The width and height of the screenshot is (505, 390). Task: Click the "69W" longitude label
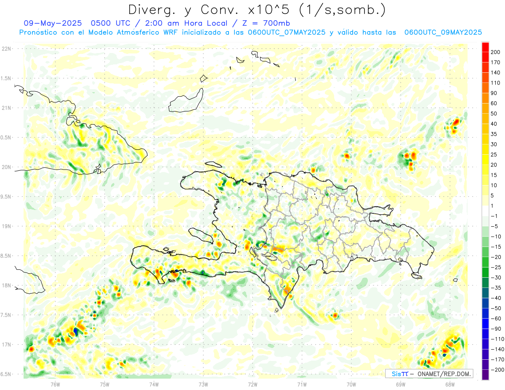point(401,384)
